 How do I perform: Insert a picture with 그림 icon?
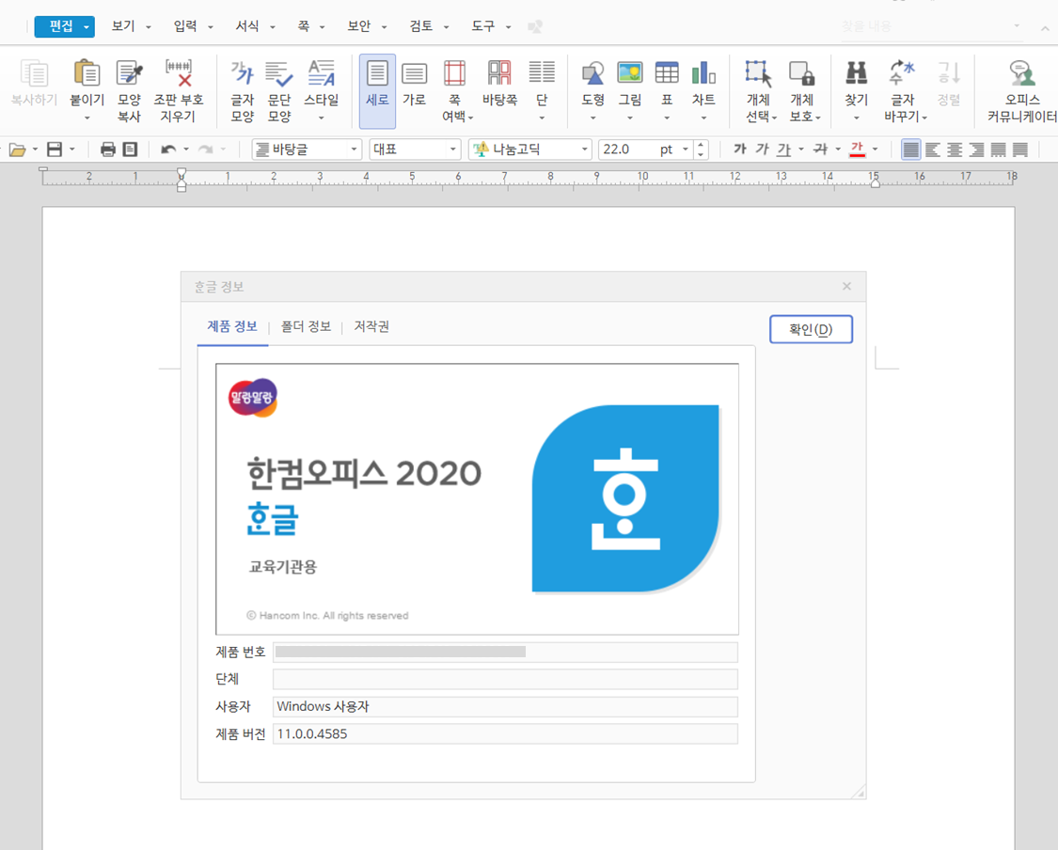click(x=630, y=72)
